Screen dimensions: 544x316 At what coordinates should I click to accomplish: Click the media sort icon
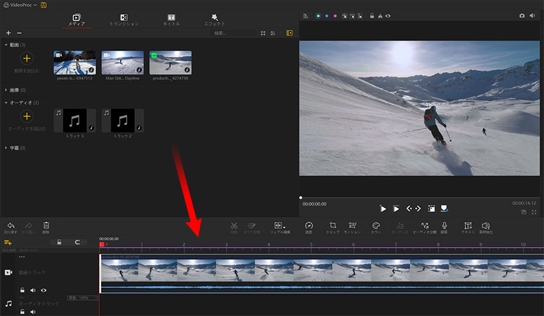[x=273, y=33]
